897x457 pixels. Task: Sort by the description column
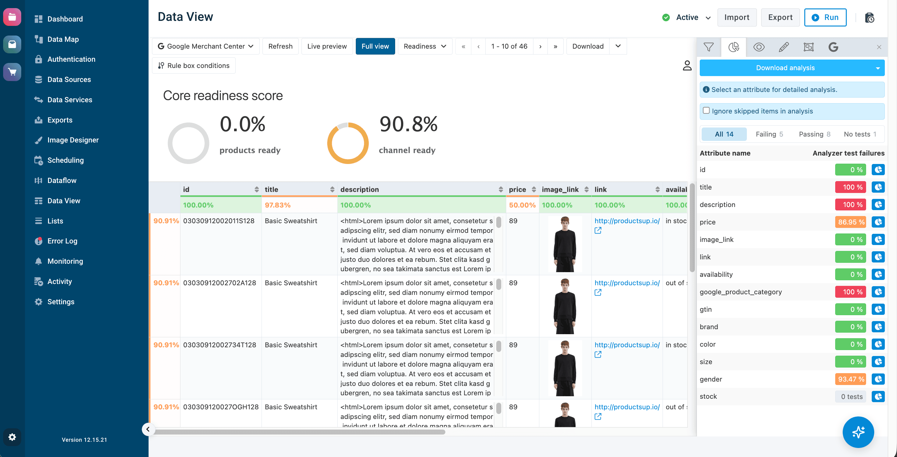501,189
